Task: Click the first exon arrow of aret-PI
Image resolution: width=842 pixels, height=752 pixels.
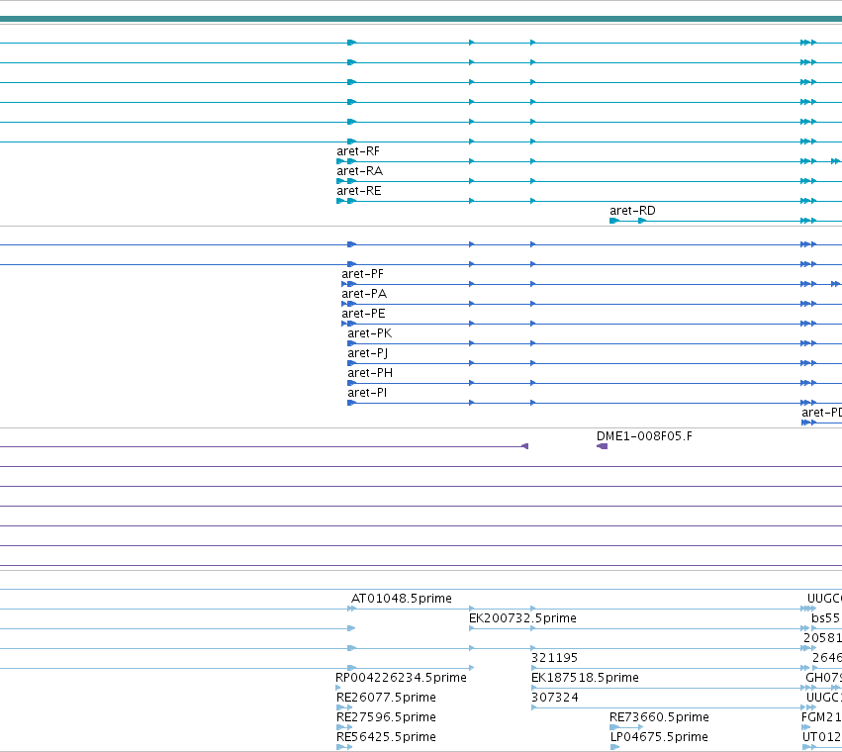Action: (351, 403)
